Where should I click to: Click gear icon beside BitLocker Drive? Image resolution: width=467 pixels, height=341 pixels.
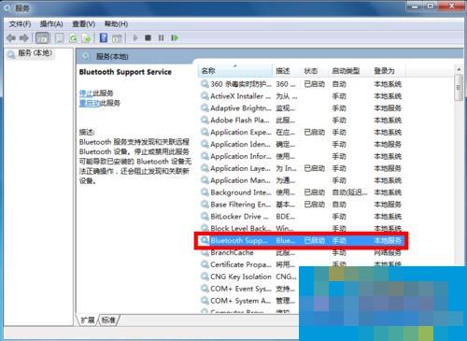point(205,217)
